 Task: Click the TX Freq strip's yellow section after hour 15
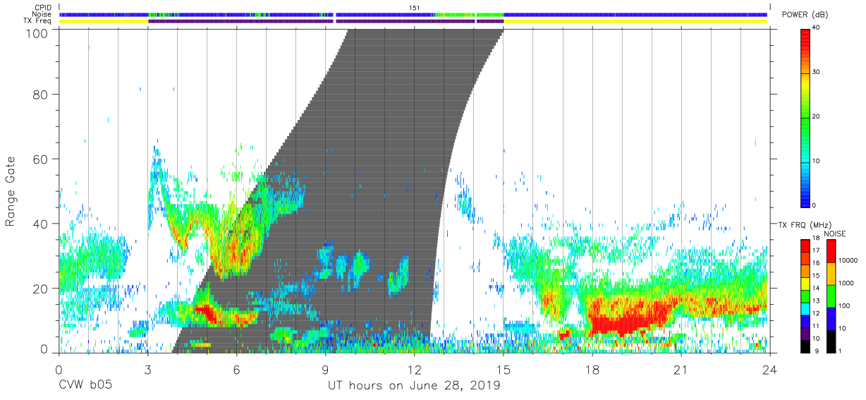635,21
